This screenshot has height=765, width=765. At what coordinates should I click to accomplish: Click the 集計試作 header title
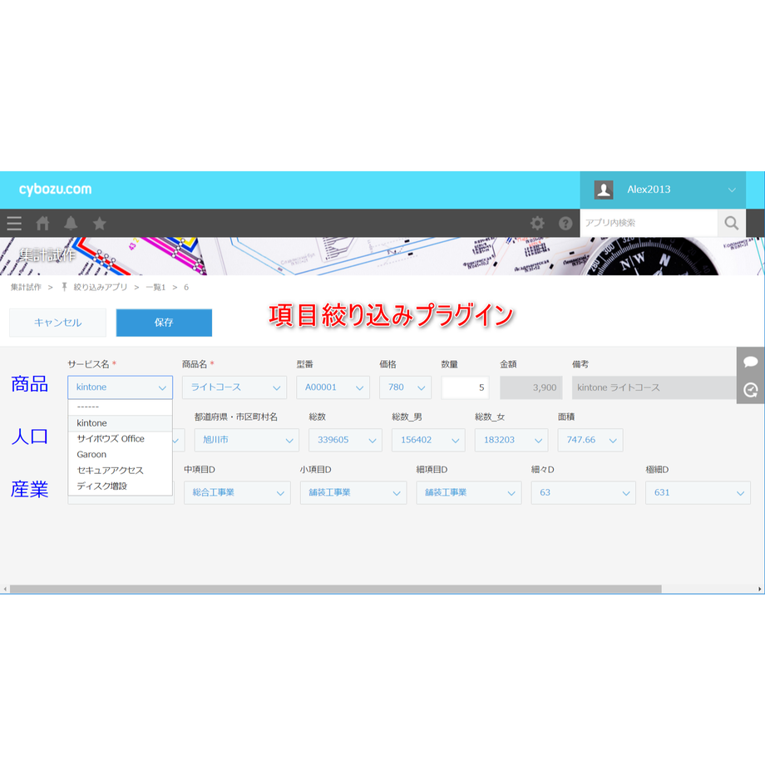pyautogui.click(x=47, y=254)
